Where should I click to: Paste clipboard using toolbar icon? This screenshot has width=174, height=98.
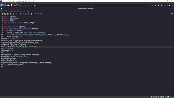click(32, 14)
